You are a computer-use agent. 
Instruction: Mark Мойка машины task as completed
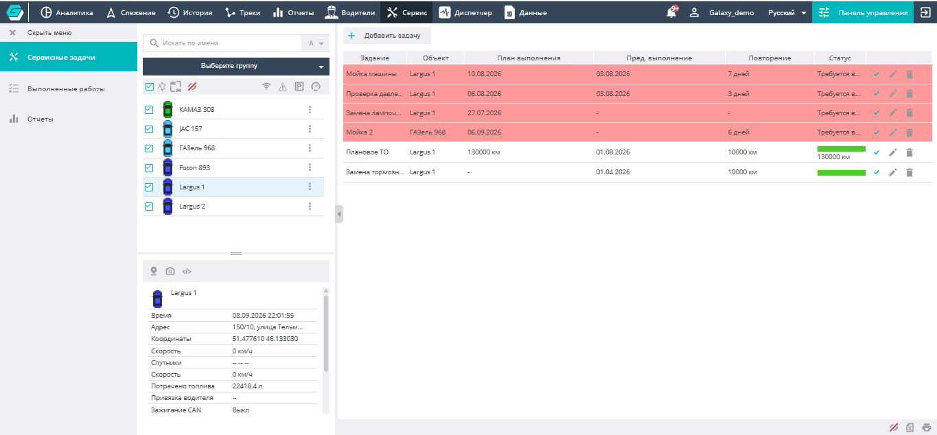pyautogui.click(x=876, y=74)
